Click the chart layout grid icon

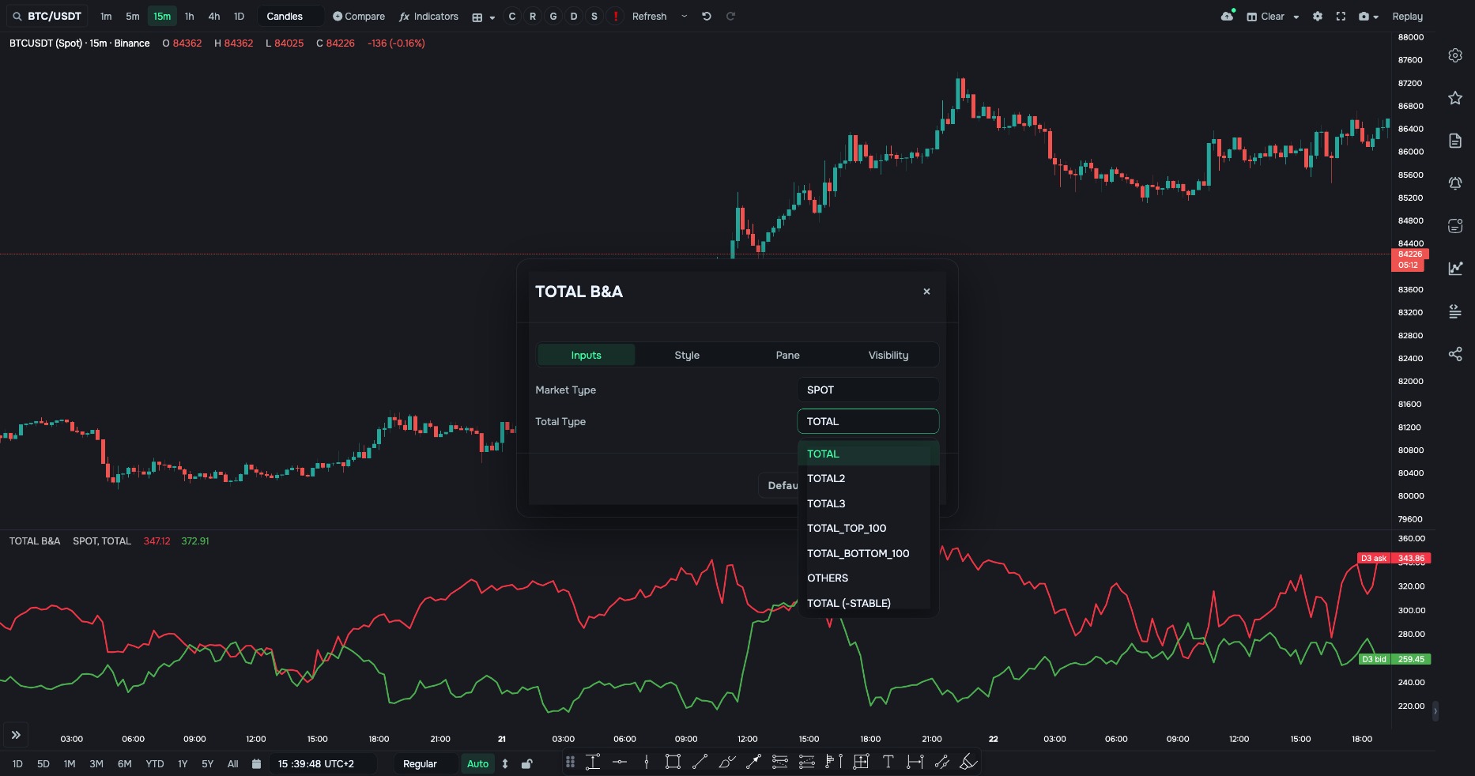click(477, 17)
